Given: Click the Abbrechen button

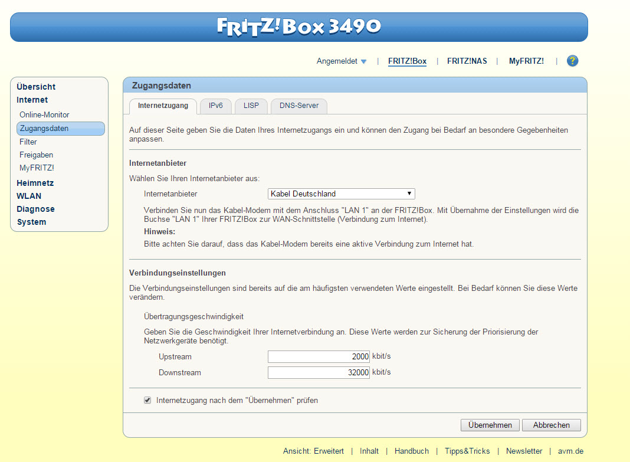Looking at the screenshot, I should 551,425.
